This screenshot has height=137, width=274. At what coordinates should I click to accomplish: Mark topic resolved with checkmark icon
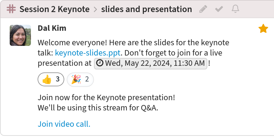click(x=219, y=9)
